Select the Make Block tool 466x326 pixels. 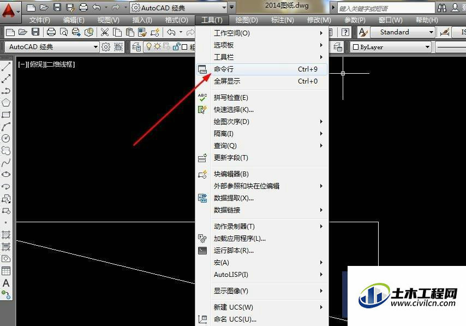6,211
